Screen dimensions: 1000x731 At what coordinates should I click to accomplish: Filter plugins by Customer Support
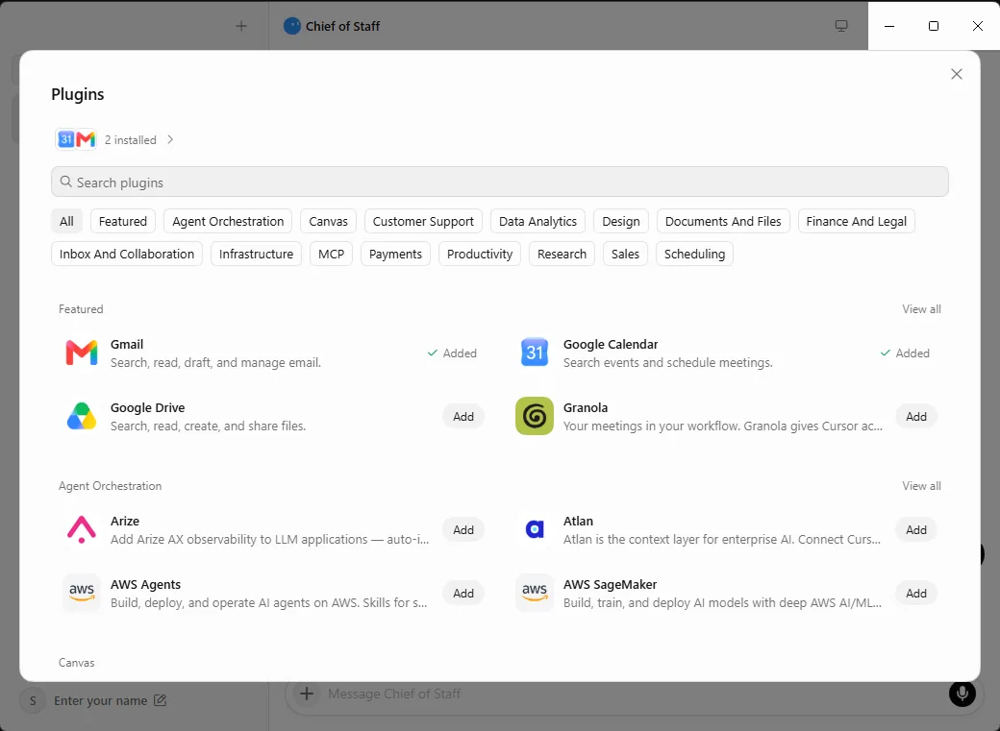[423, 221]
